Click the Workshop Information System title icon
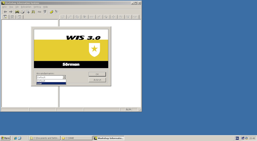Image resolution: width=257 pixels, height=141 pixels. point(3,3)
